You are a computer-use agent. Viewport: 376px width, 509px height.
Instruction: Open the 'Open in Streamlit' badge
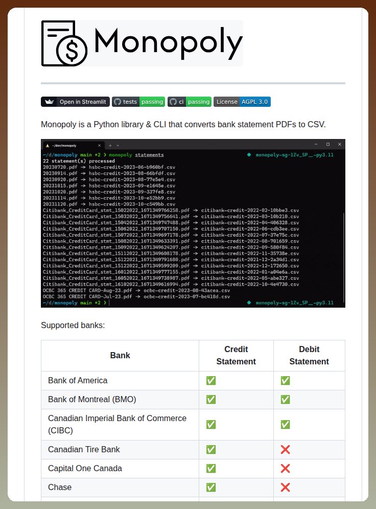tap(75, 102)
